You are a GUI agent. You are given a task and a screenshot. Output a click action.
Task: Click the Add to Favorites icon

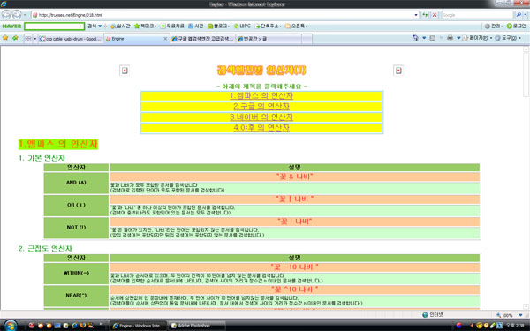15,38
